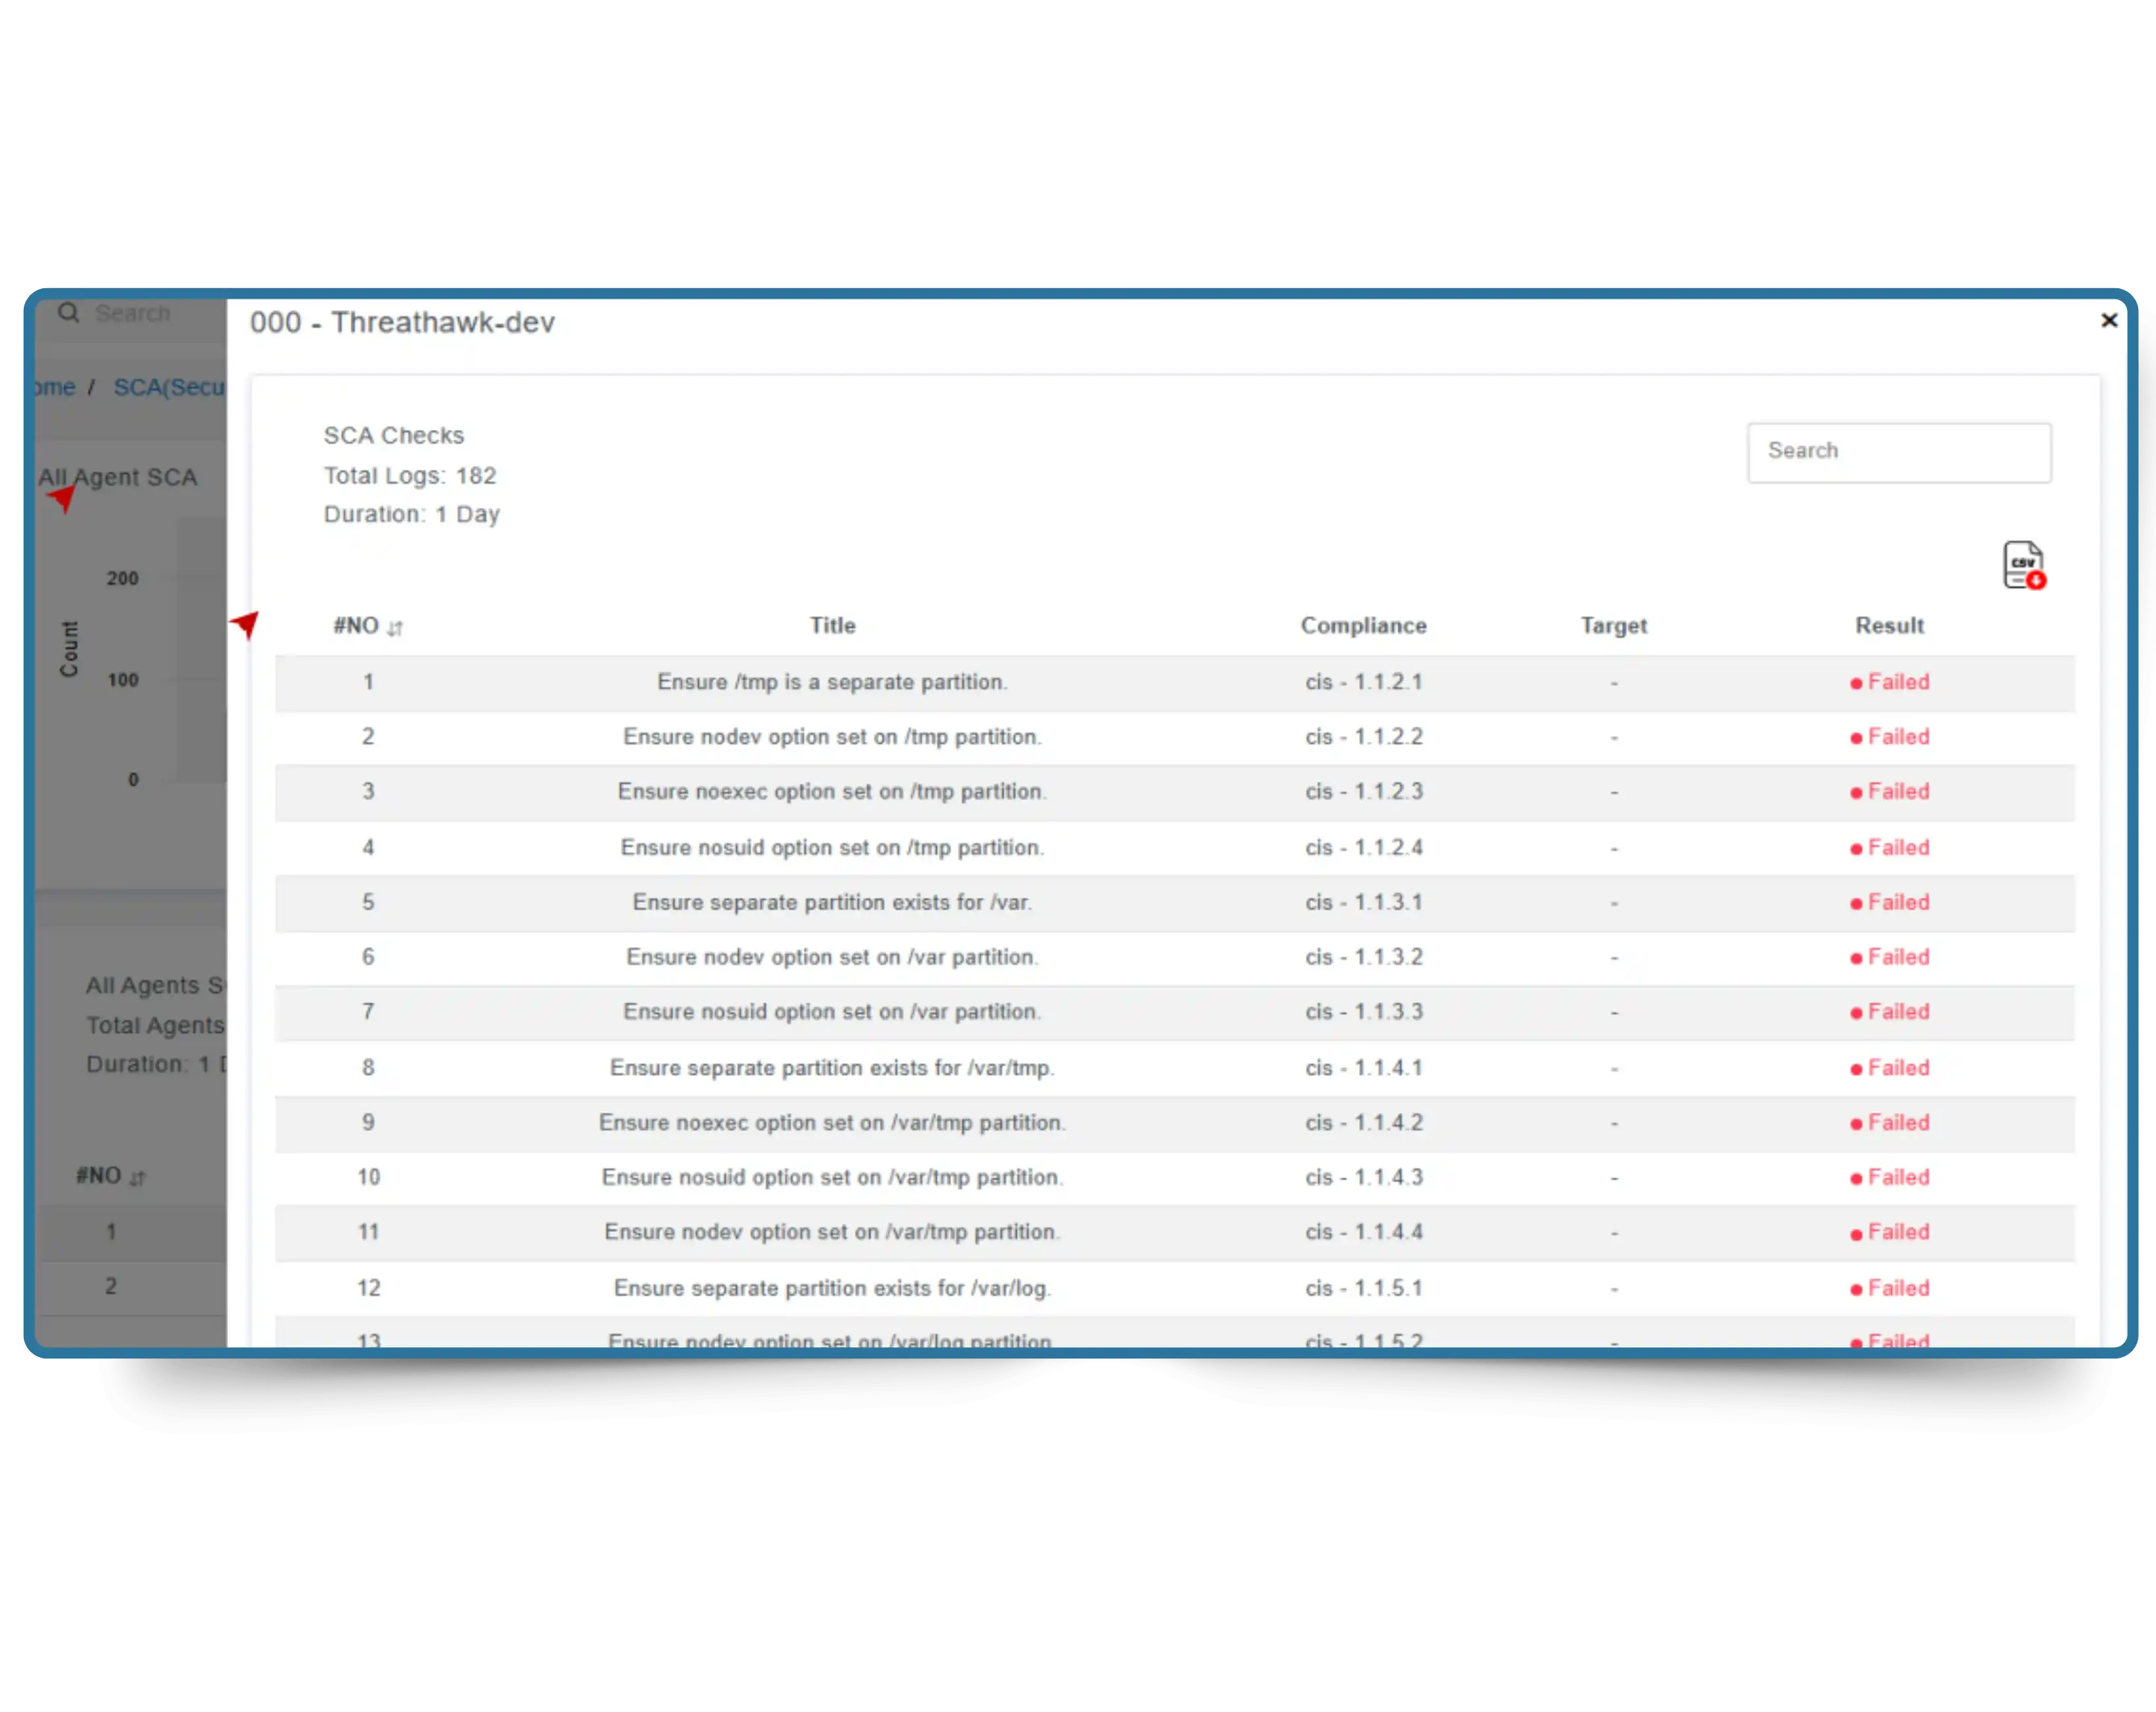Click the Target column header
Image resolution: width=2156 pixels, height=1712 pixels.
[1613, 626]
